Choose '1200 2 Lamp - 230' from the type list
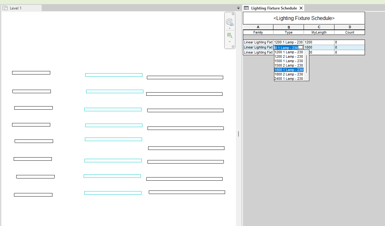Image resolution: width=385 pixels, height=226 pixels. [289, 56]
